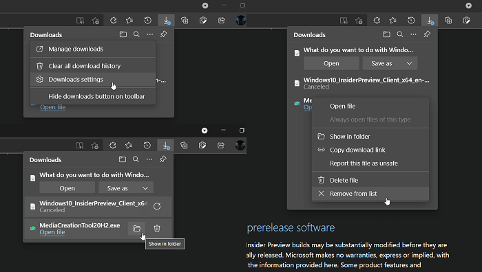Image resolution: width=482 pixels, height=272 pixels.
Task: Open downloads folder icon in panel with context menu
Action: coord(386,34)
